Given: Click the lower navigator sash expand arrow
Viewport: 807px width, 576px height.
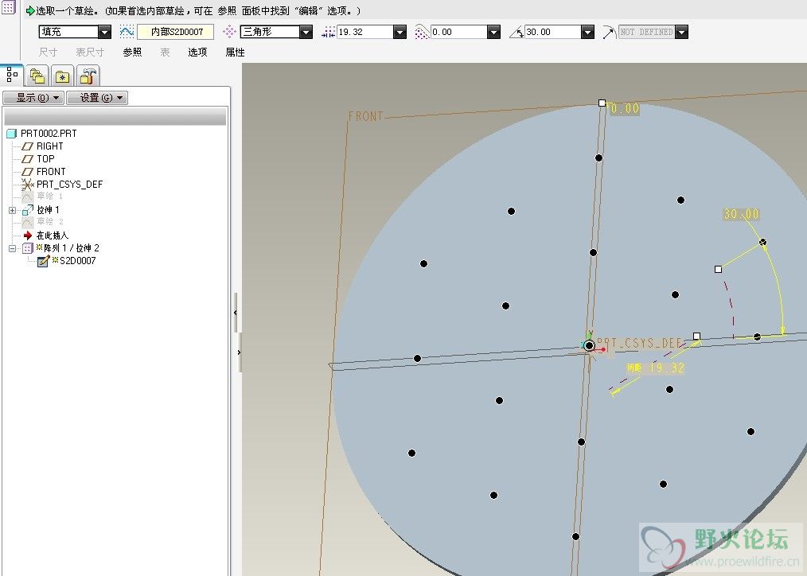Looking at the screenshot, I should tap(240, 352).
